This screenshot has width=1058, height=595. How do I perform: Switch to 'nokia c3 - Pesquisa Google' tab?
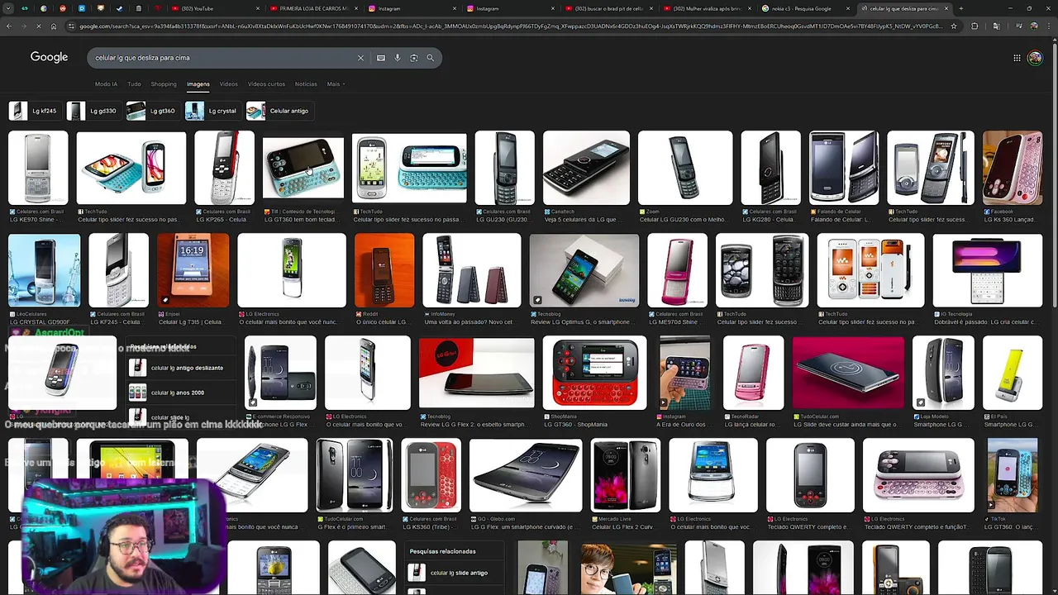click(x=805, y=8)
